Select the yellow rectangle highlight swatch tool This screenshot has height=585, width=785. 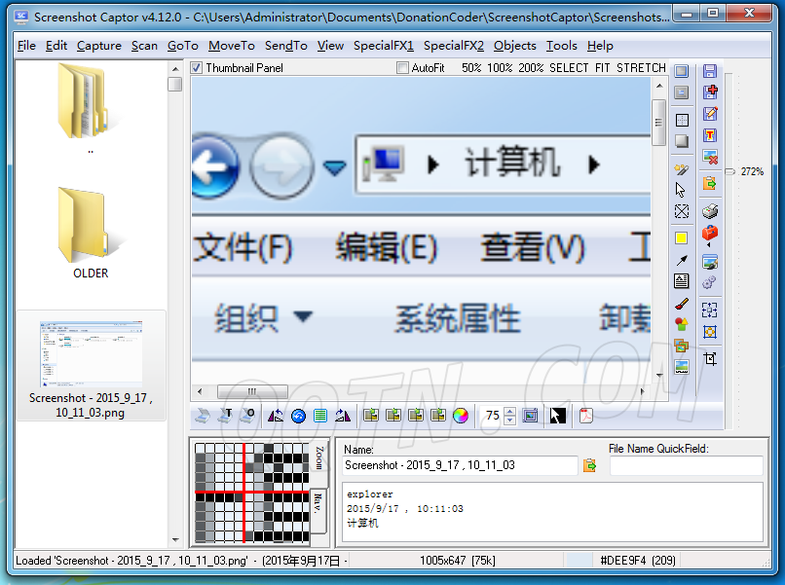click(682, 238)
